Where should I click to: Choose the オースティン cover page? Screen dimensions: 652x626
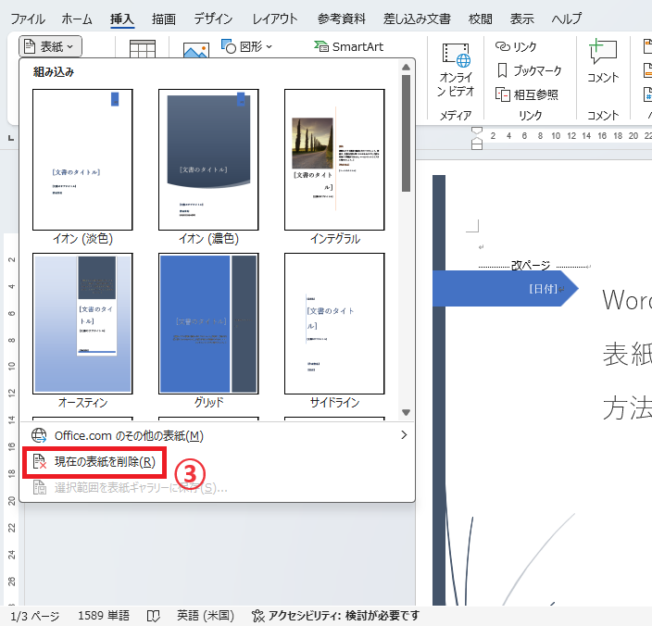click(x=82, y=331)
